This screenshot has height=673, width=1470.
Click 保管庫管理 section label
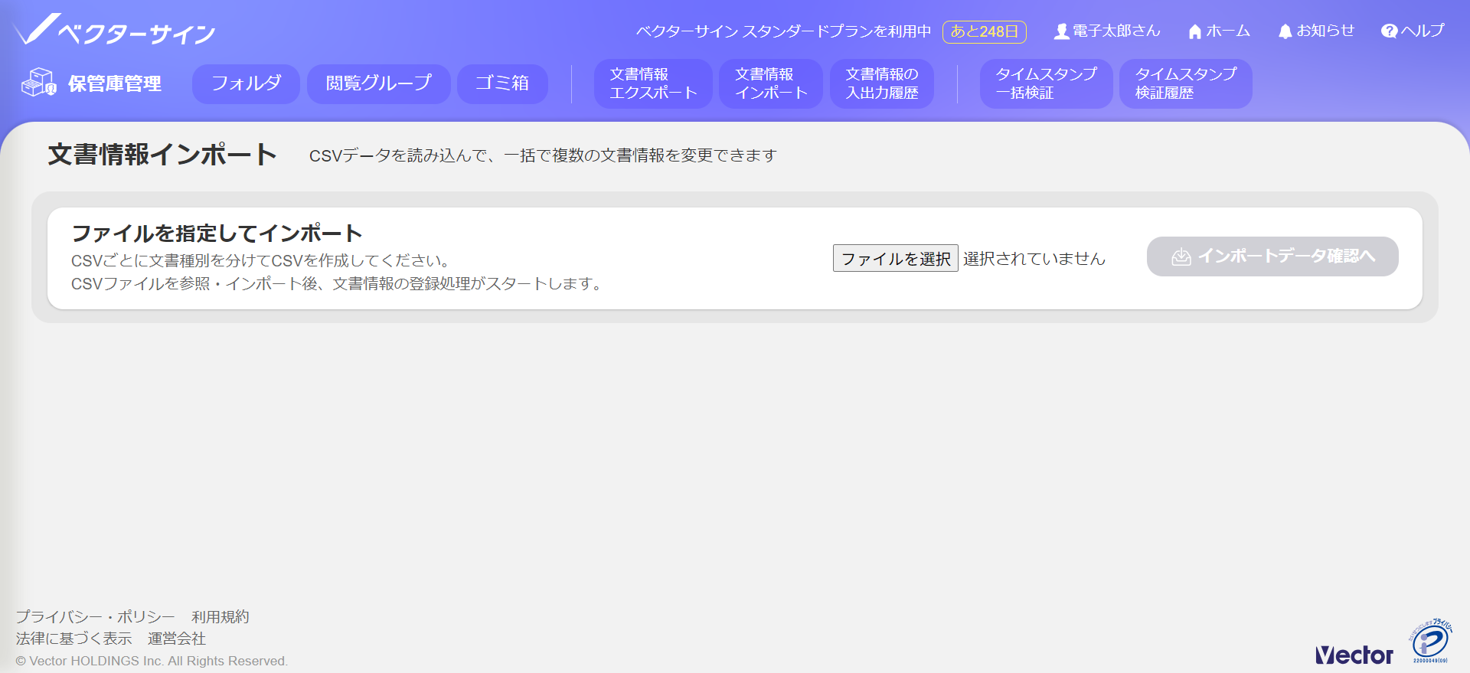click(x=115, y=83)
